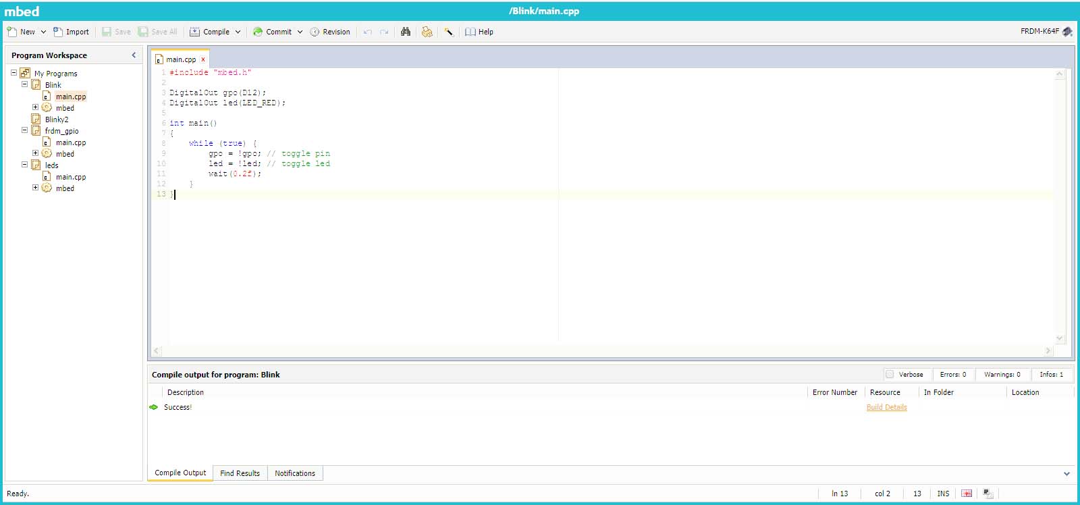Sort by the Description column header
This screenshot has height=505, width=1080.
(186, 392)
